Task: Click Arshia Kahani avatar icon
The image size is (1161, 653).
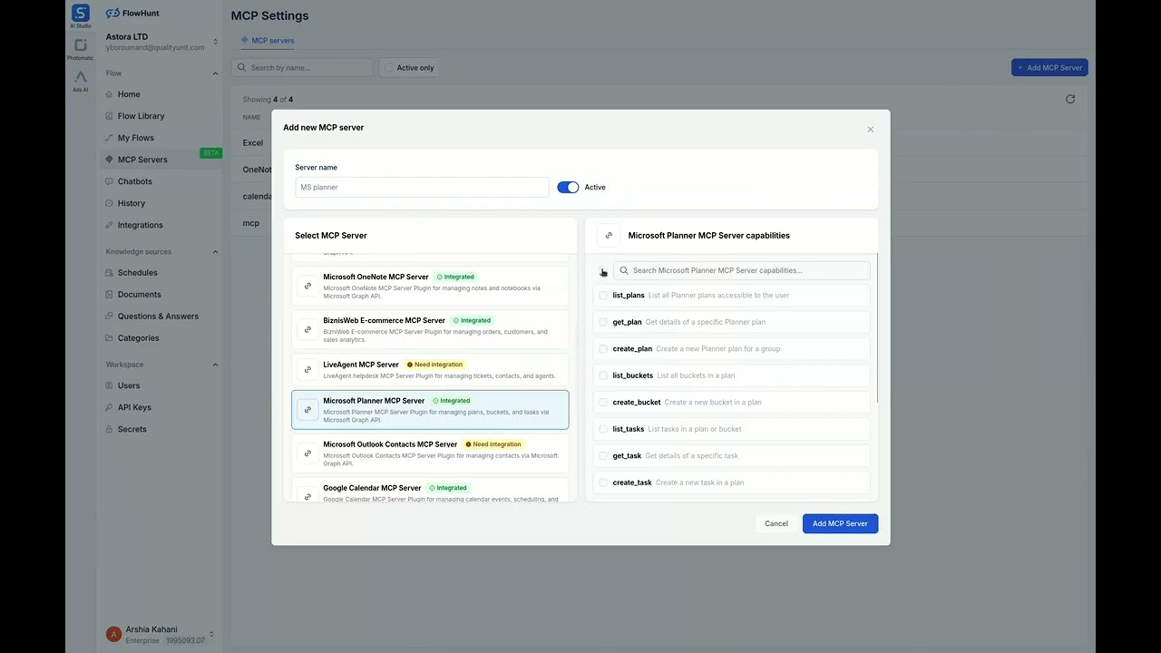Action: [x=113, y=634]
